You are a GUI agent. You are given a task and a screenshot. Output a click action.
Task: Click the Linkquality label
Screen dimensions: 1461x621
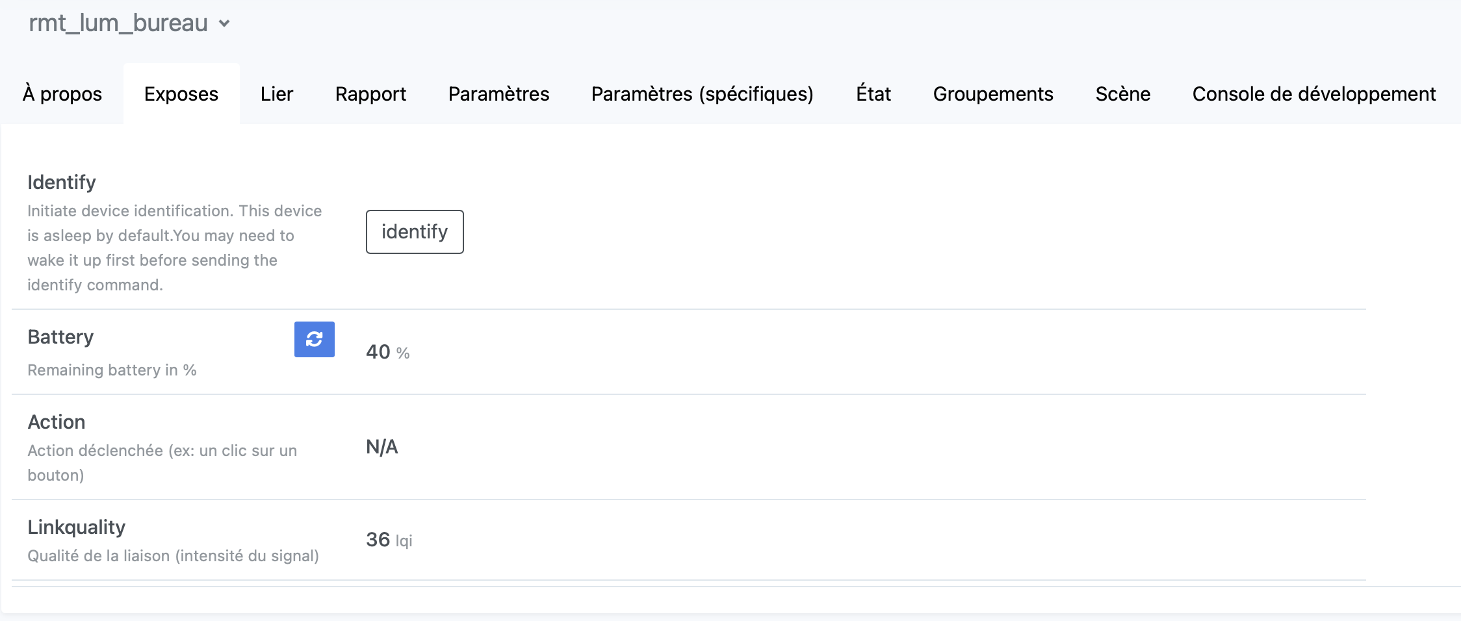coord(76,527)
